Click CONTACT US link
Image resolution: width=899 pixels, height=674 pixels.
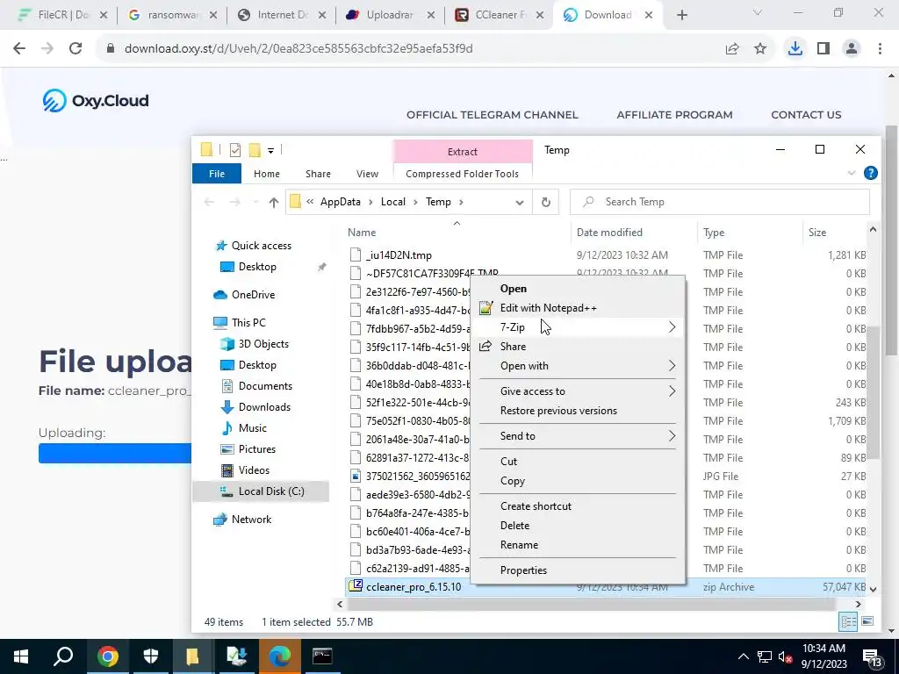(806, 115)
